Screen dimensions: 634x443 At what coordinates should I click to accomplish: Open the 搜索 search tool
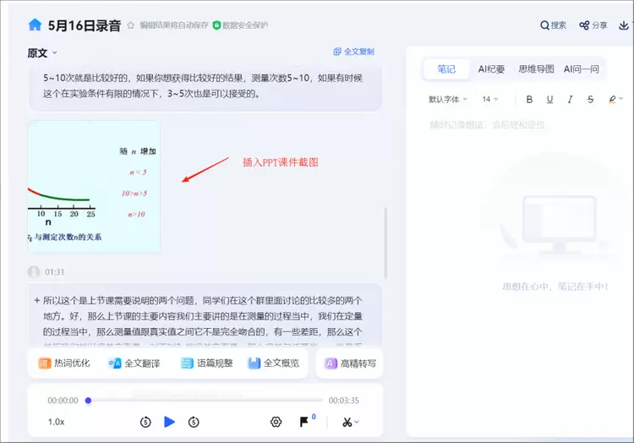554,25
